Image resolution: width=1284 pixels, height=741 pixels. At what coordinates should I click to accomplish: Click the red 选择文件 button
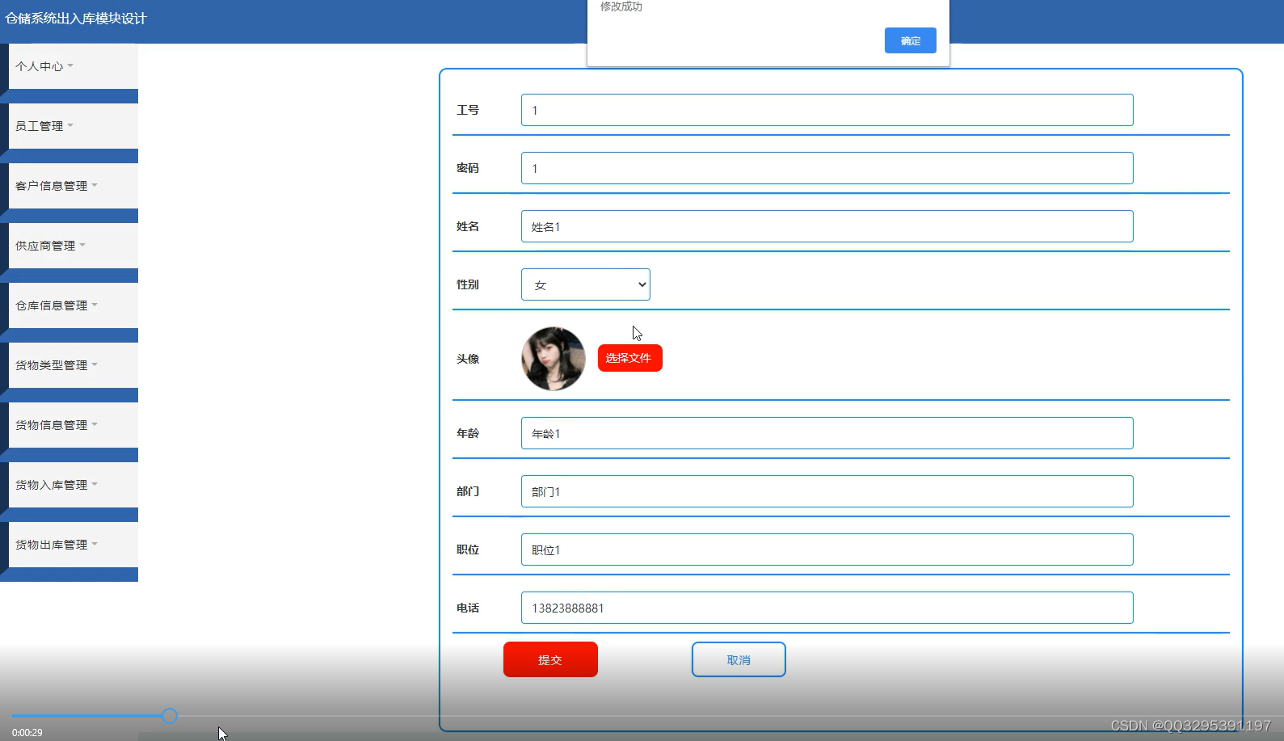coord(629,358)
